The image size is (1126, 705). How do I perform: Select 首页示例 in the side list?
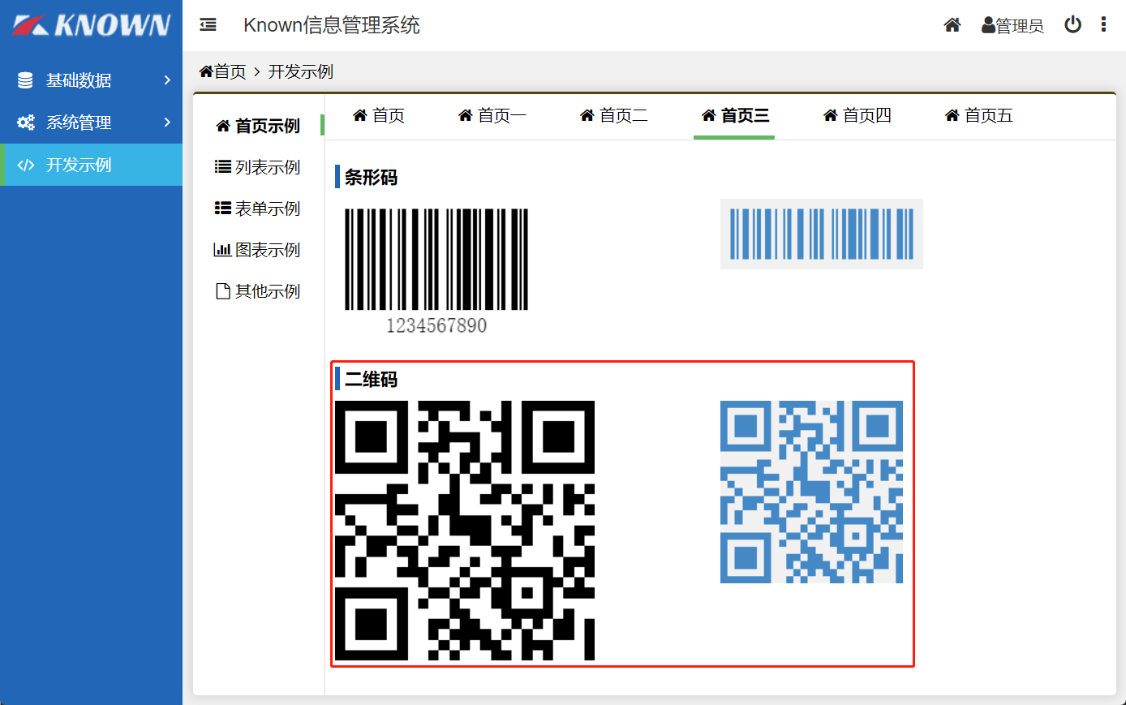(x=258, y=125)
